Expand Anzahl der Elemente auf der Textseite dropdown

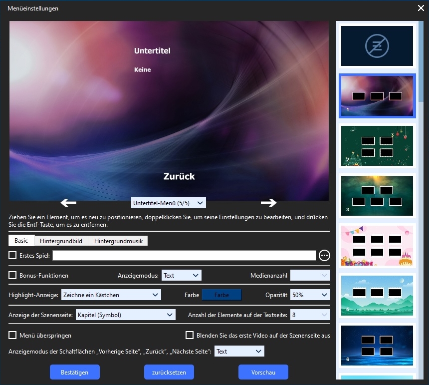tap(310, 315)
